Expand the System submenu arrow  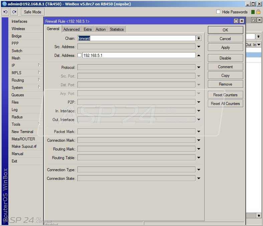click(x=39, y=87)
